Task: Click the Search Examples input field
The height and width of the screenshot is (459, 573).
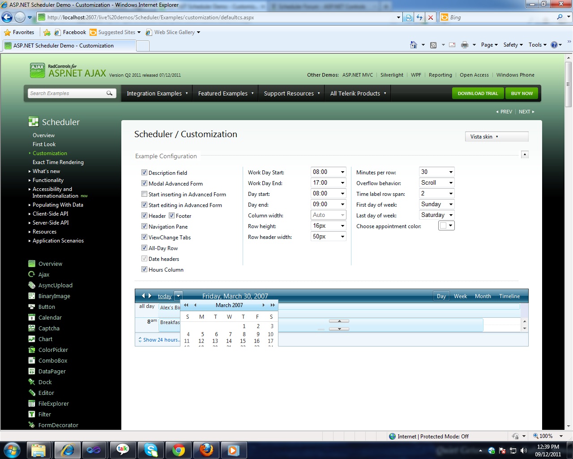Action: point(67,93)
